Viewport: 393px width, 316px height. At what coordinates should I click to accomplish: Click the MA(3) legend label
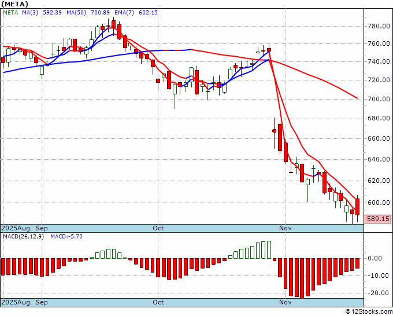pyautogui.click(x=30, y=12)
